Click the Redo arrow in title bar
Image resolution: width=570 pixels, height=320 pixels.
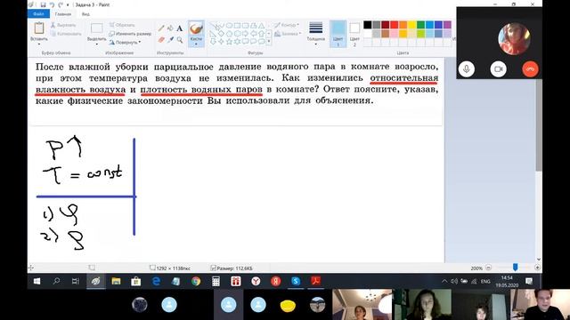61,4
